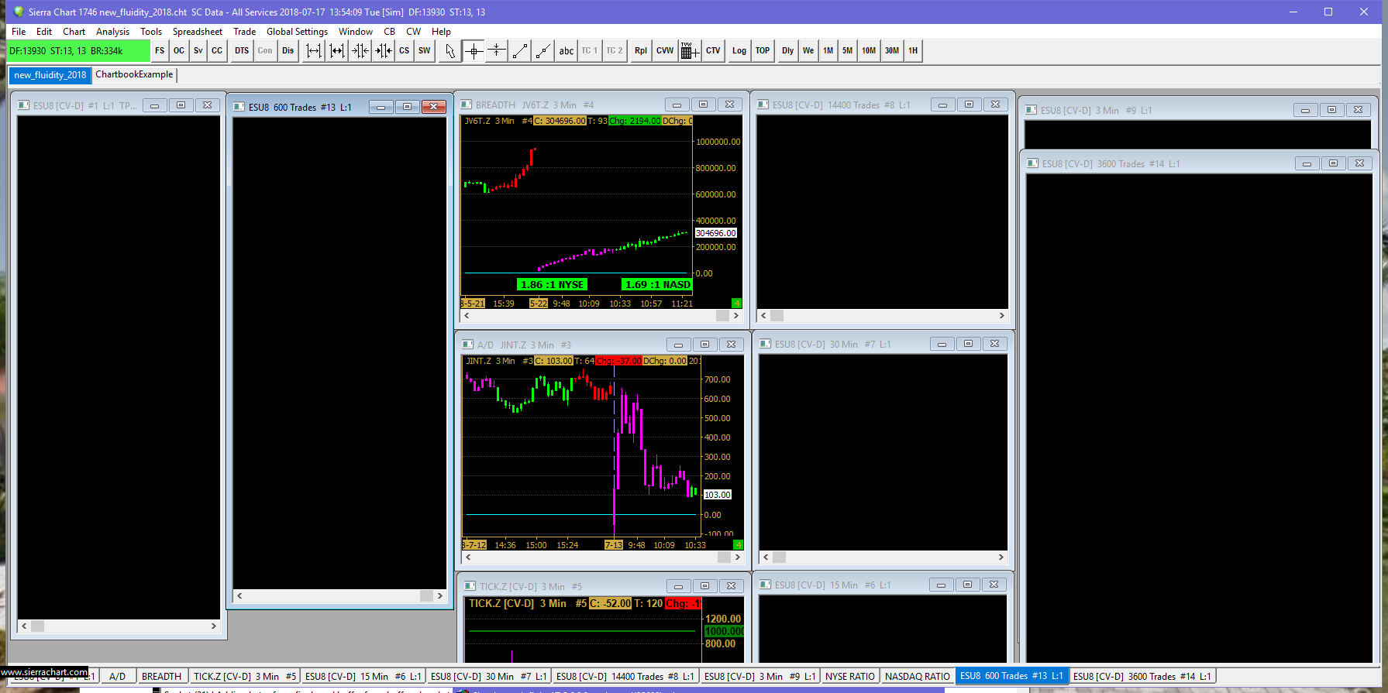
Task: Toggle the crosshair chart values tool
Action: point(474,51)
